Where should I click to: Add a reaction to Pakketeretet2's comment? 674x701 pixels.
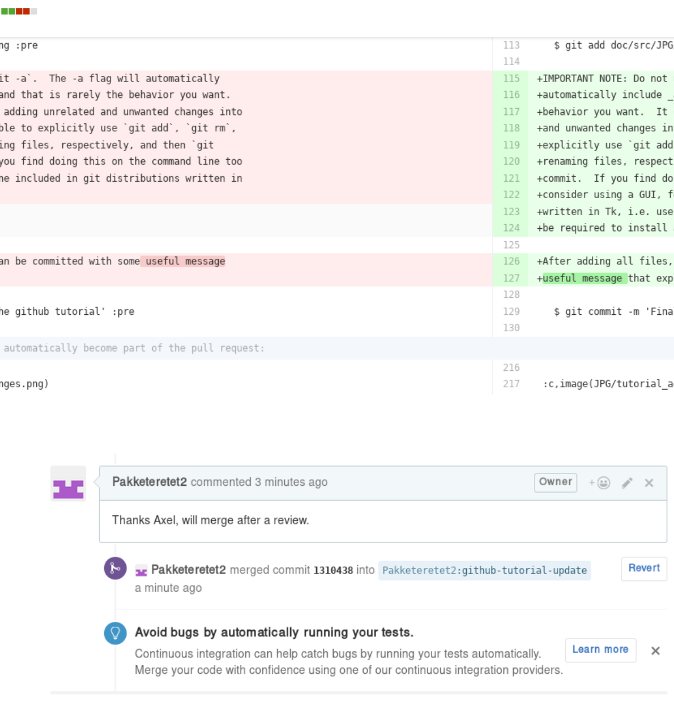[x=599, y=483]
